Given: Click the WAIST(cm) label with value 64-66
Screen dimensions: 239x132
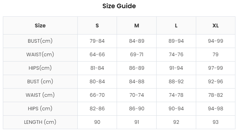Looking at the screenshot, I should 40,54.
